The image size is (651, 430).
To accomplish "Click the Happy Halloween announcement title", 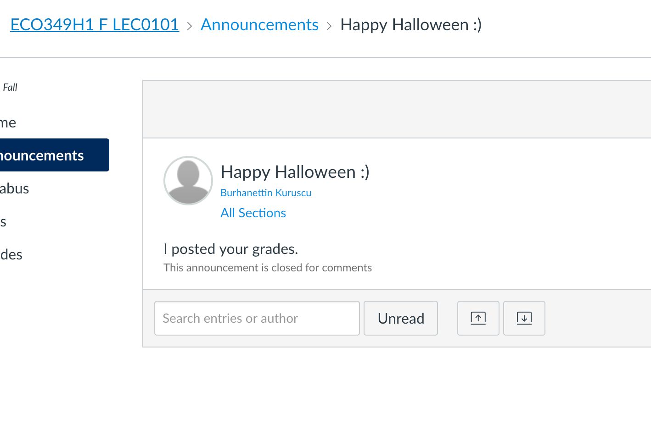I will click(295, 172).
